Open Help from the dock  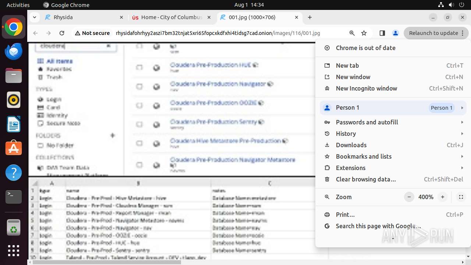[14, 172]
